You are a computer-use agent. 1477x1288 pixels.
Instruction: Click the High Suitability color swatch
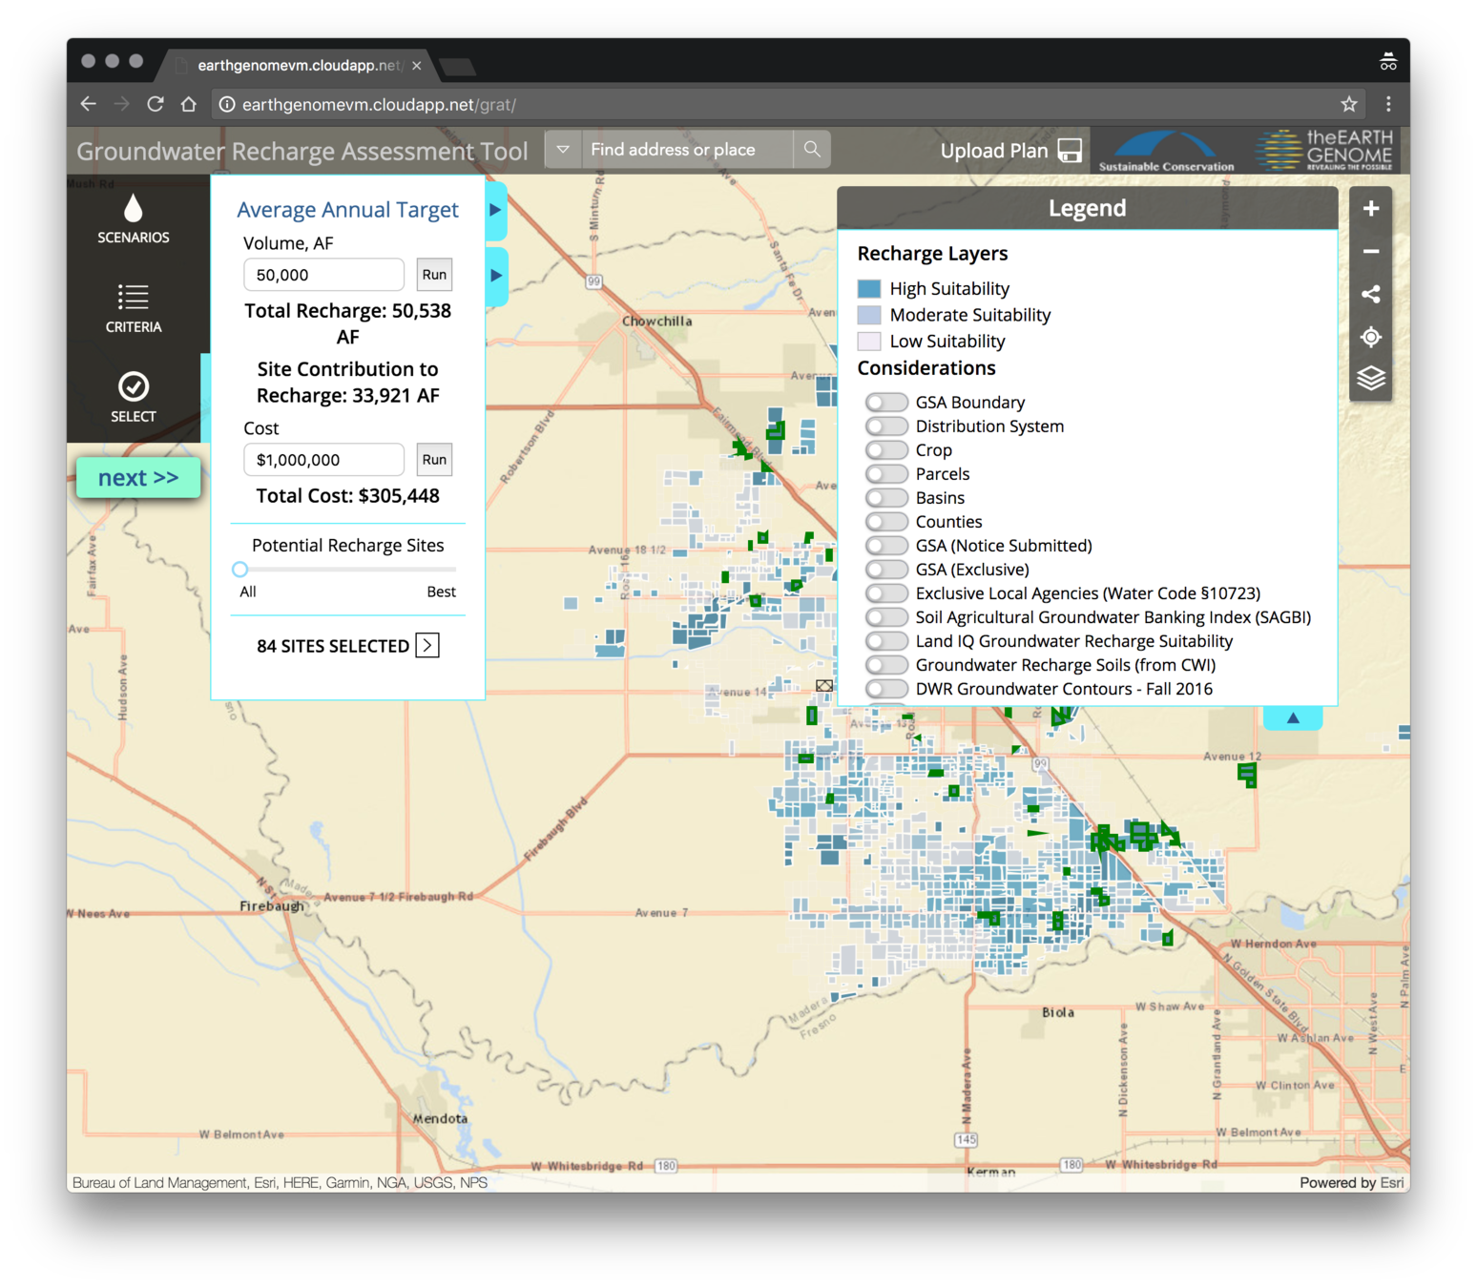point(869,288)
